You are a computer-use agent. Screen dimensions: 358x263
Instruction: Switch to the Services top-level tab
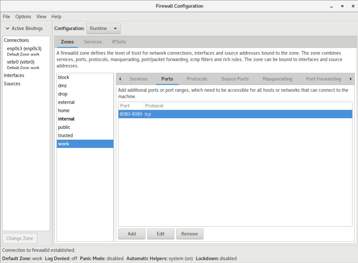point(93,42)
